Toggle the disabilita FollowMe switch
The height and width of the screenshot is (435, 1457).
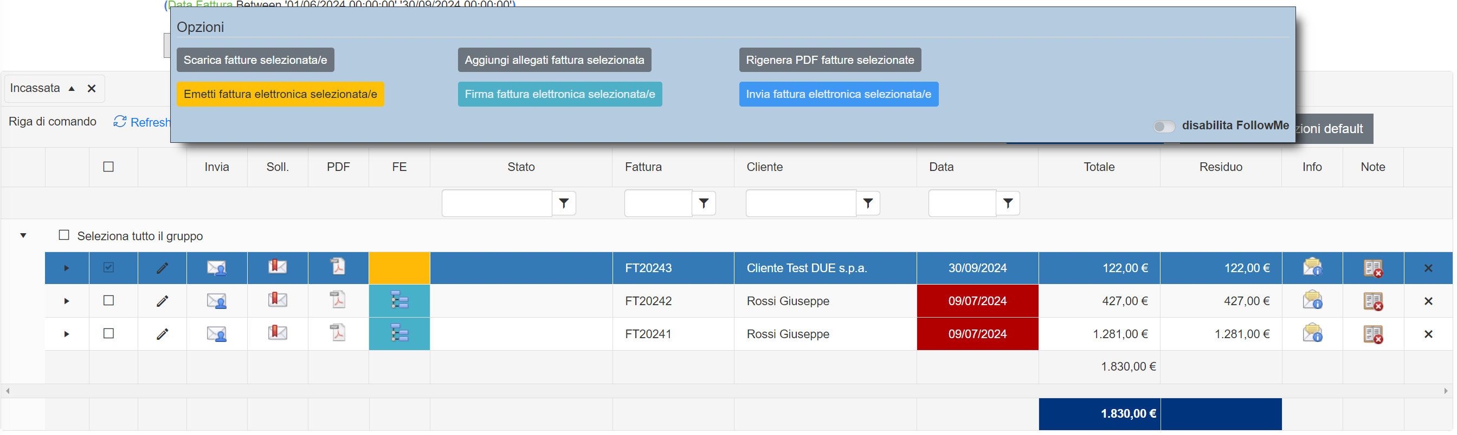1164,127
